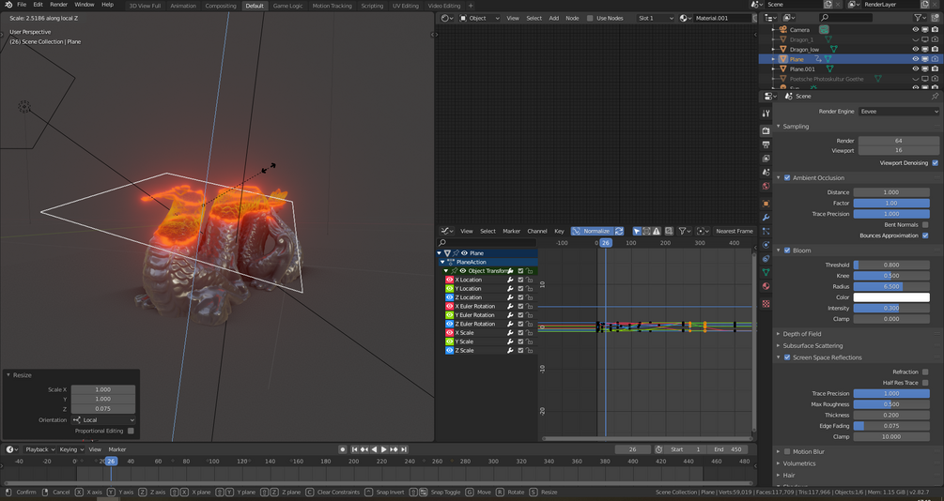Toggle Y Location curve visibility eye
Viewport: 944px width, 501px height.
[450, 289]
